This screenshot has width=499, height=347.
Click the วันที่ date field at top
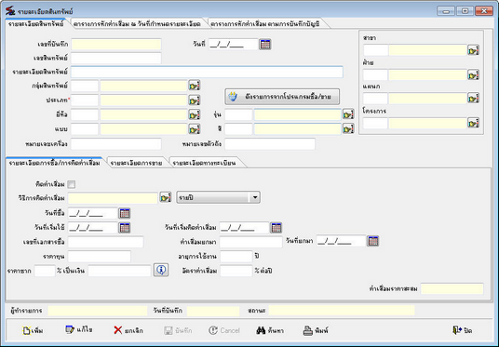tap(234, 45)
